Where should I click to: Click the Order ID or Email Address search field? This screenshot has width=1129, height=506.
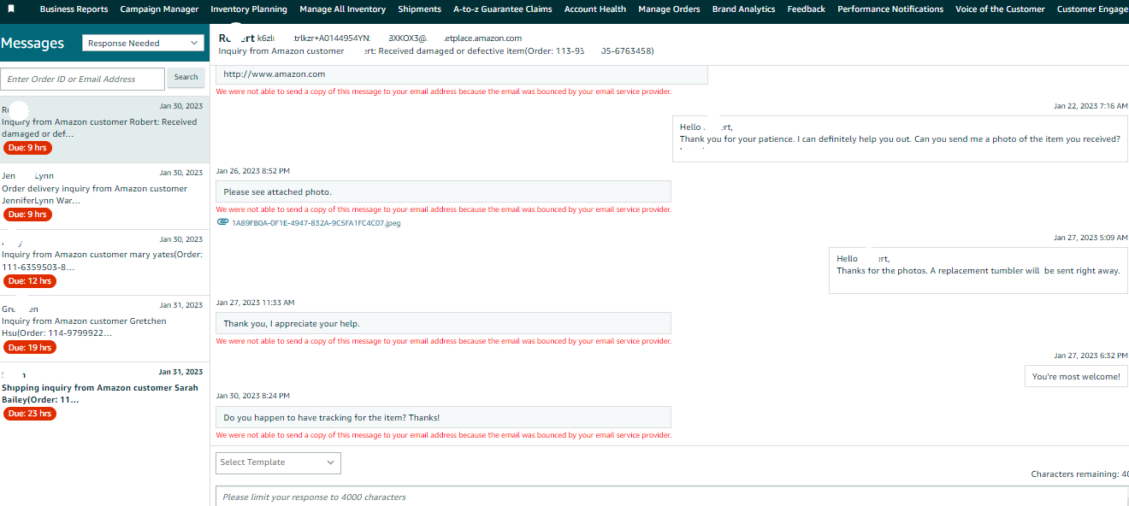(82, 79)
